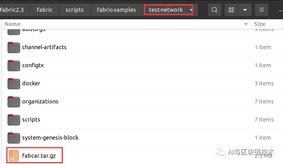Open the hamburger menu button
The height and width of the screenshot is (164, 283).
click(x=262, y=9)
